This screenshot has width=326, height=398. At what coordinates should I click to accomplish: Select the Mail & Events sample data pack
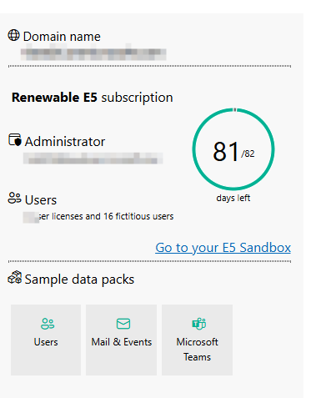(x=121, y=340)
